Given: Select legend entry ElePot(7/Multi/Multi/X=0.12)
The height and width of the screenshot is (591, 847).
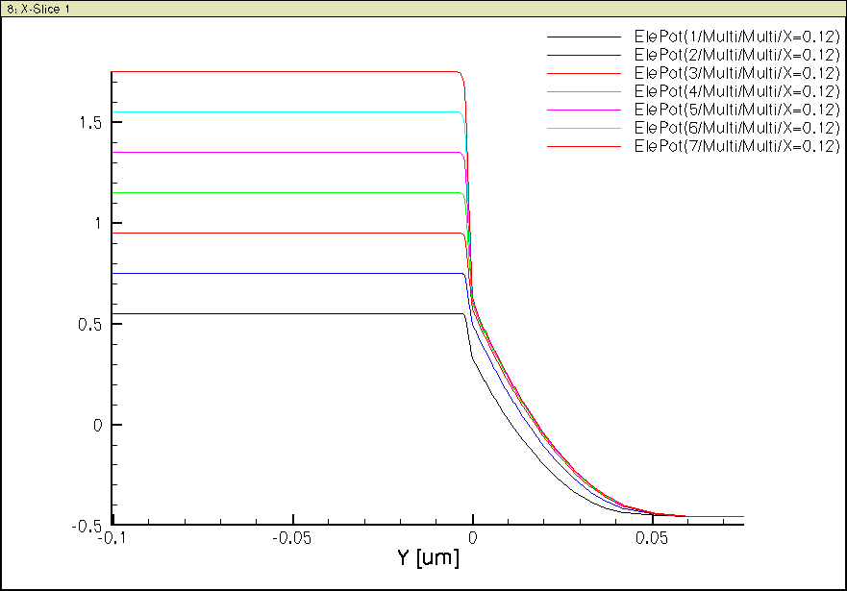Looking at the screenshot, I should (x=737, y=147).
